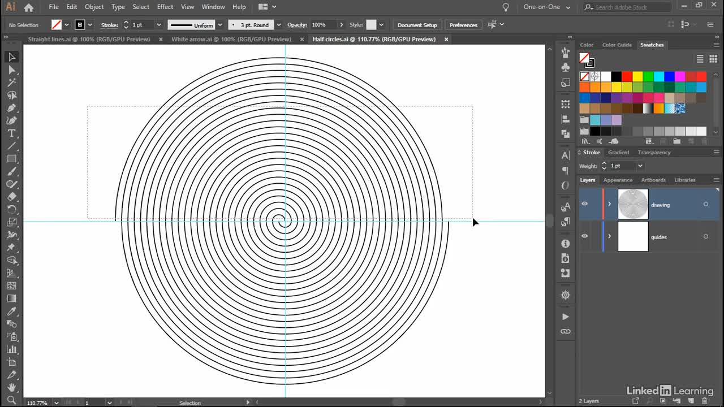
Task: Open stroke weight dropdown in Stroke panel
Action: coord(640,166)
